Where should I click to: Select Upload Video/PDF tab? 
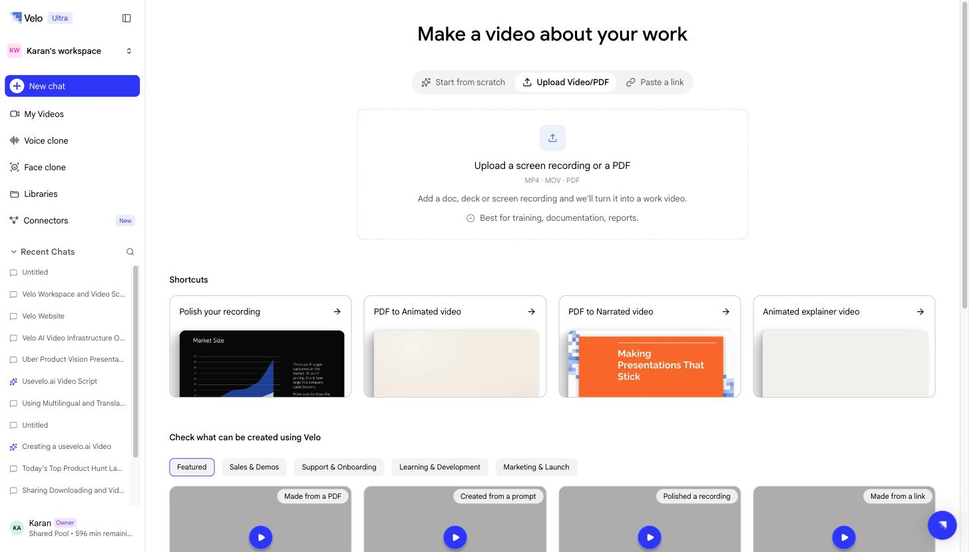[x=566, y=82]
